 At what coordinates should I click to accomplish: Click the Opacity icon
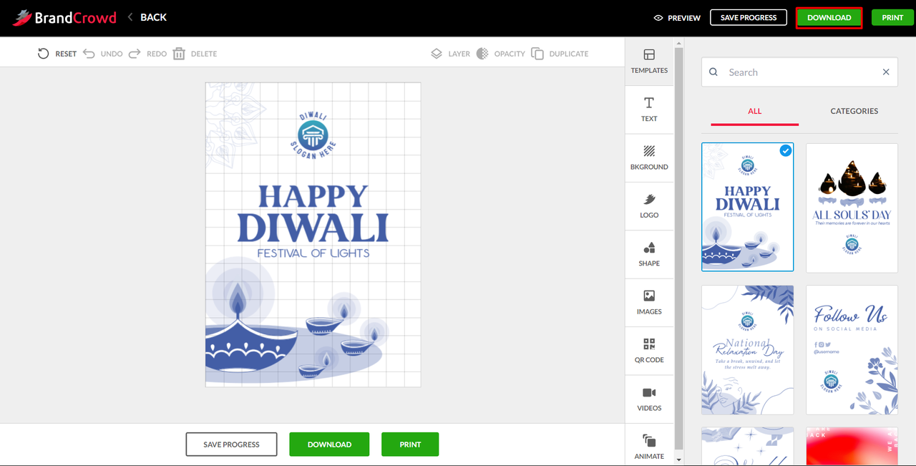[482, 54]
